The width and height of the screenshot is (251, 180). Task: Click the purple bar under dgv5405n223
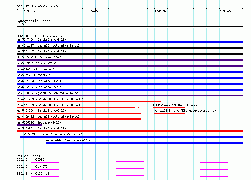click(x=130, y=60)
